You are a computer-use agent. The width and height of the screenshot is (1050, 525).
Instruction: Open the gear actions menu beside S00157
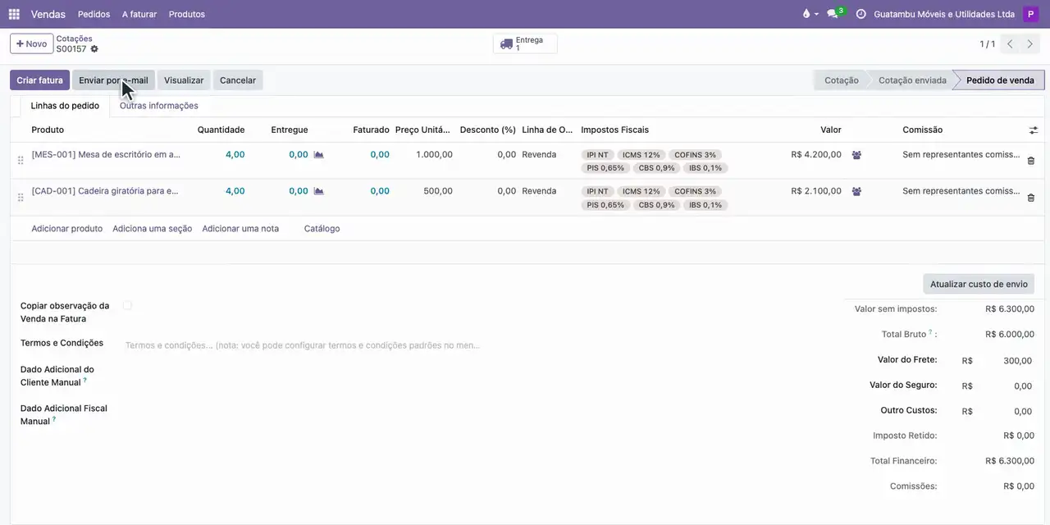tap(94, 49)
